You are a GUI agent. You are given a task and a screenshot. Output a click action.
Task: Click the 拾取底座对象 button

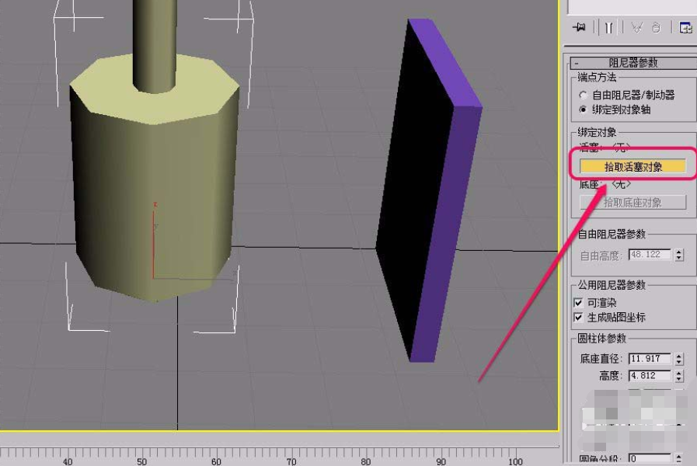click(x=633, y=203)
